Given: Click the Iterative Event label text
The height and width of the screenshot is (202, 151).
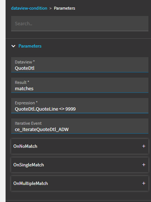Looking at the screenshot, I should click(28, 123).
